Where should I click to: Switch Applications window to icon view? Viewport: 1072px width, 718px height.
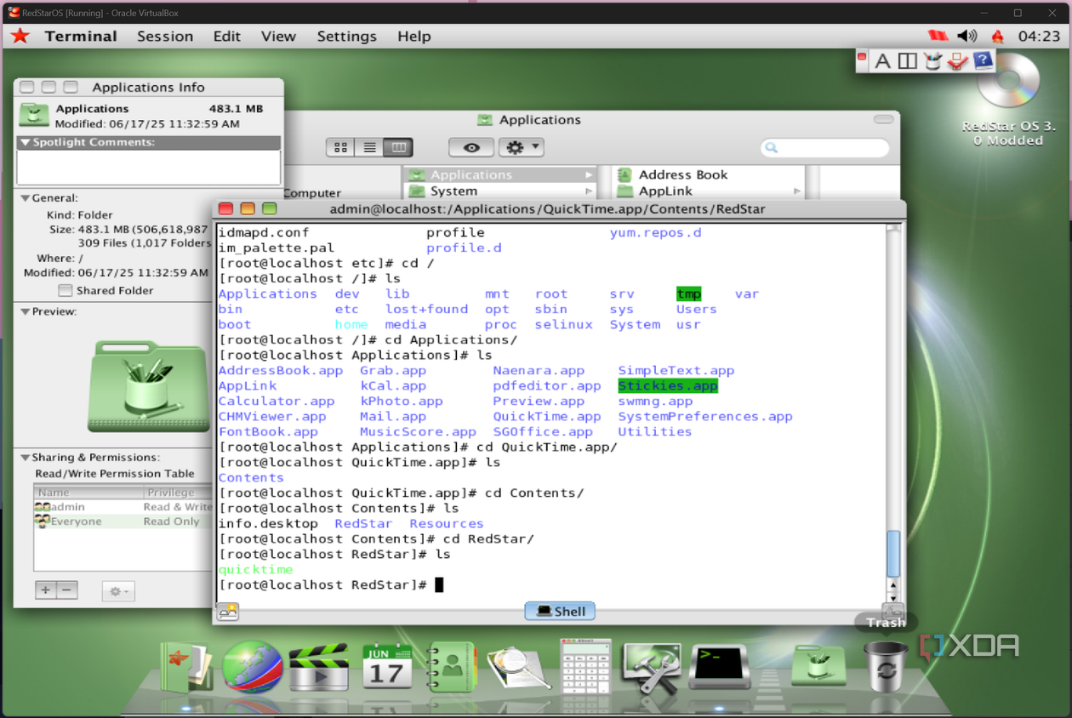[x=341, y=147]
